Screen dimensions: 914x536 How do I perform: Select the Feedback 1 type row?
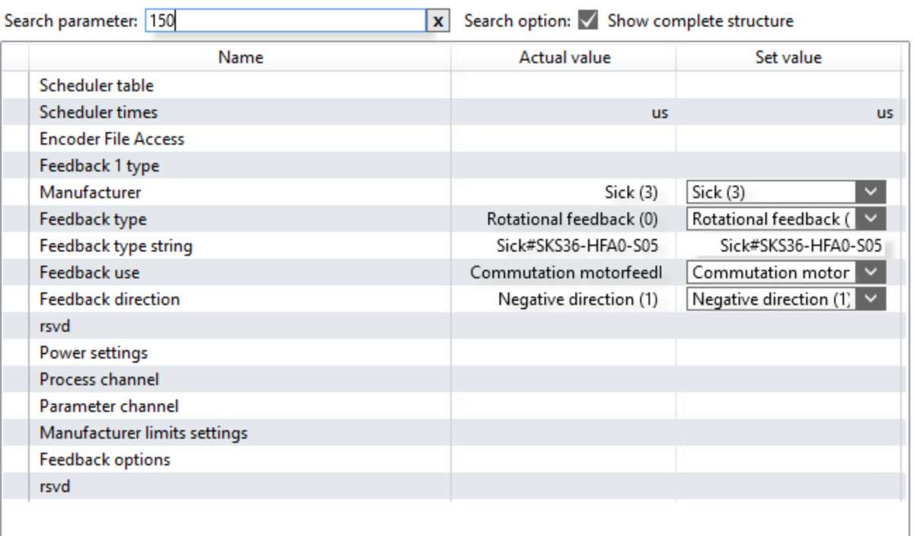click(99, 166)
